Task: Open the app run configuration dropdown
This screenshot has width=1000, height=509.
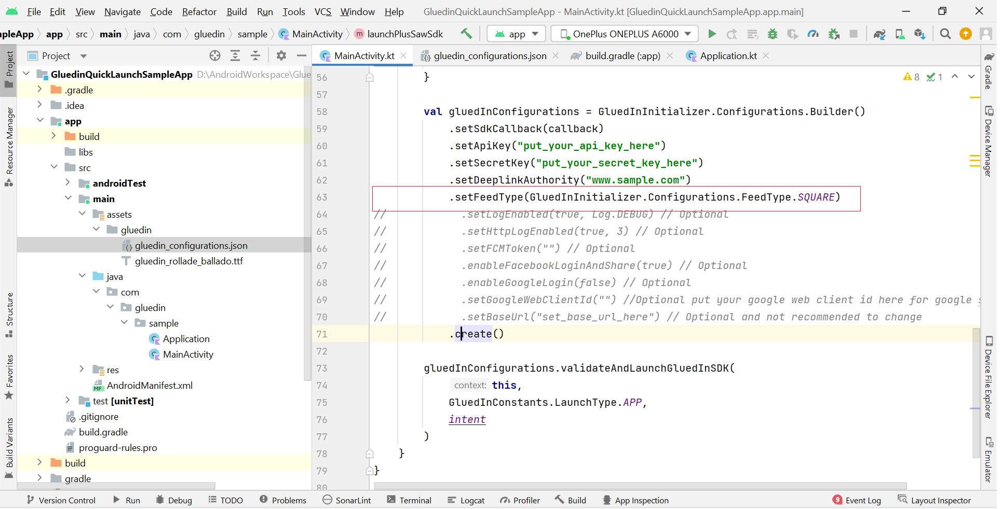Action: click(516, 34)
